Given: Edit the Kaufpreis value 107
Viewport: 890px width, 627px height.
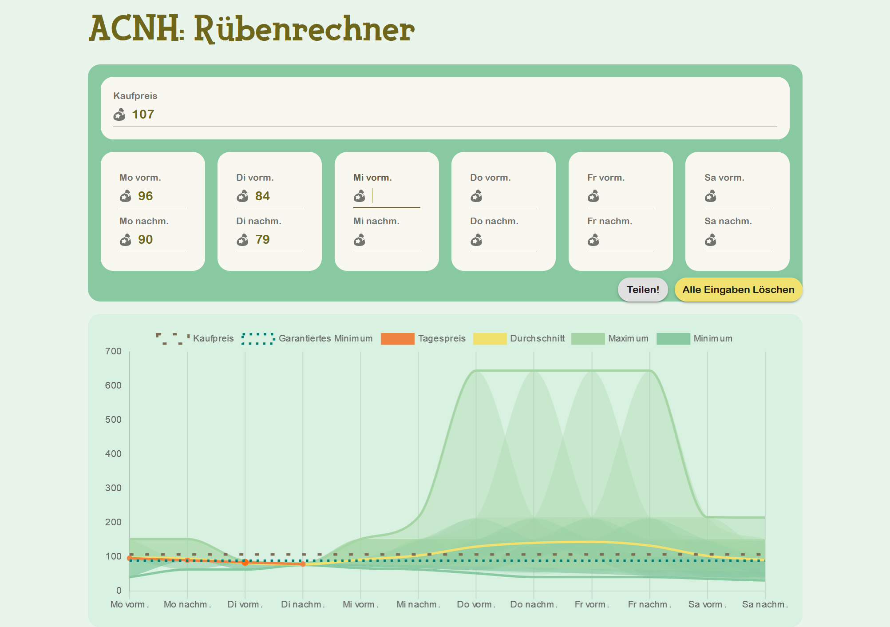Looking at the screenshot, I should [x=454, y=115].
